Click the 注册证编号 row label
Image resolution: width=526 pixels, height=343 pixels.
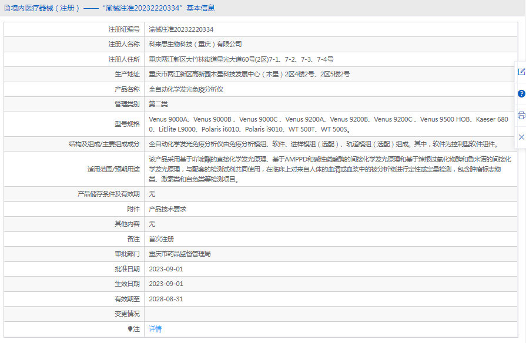(124, 29)
